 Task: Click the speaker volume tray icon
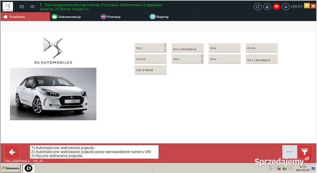(291, 168)
